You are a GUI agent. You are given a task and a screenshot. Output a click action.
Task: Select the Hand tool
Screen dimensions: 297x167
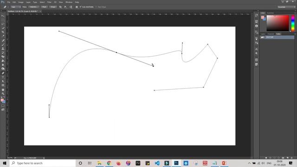3,90
